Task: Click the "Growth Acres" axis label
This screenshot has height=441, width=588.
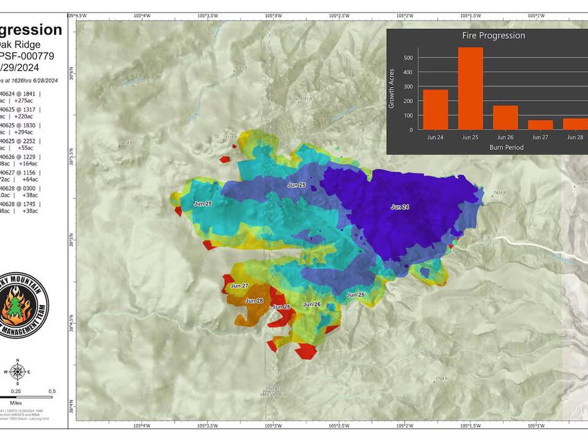Action: [391, 89]
